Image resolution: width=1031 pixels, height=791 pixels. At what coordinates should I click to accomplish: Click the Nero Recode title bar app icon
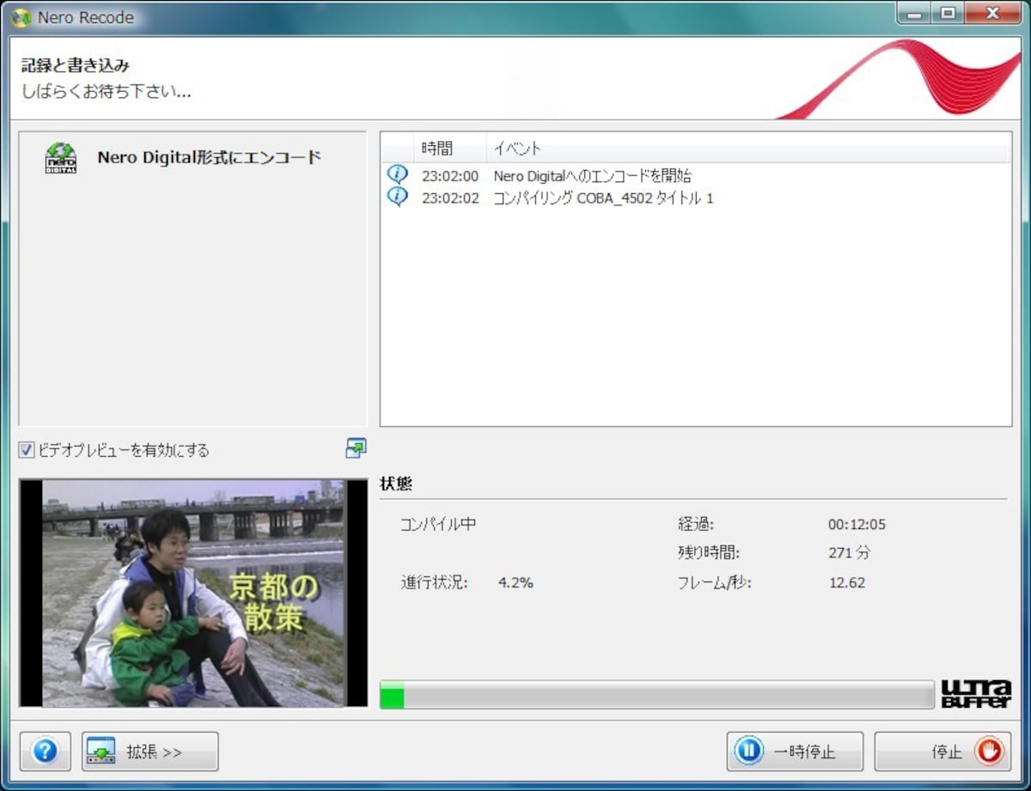pos(21,16)
